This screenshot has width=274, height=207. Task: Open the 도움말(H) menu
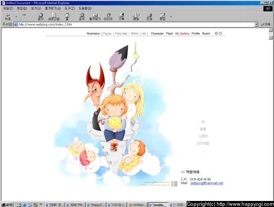[x=85, y=9]
